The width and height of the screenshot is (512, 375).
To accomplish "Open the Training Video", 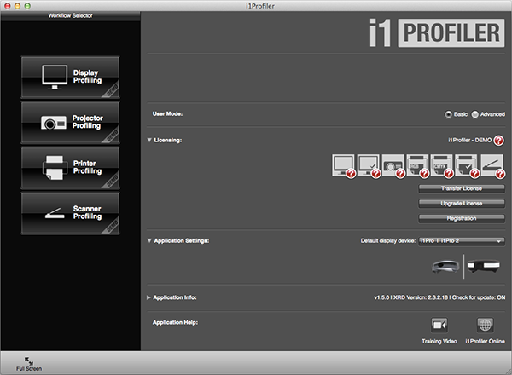I will coord(439,325).
